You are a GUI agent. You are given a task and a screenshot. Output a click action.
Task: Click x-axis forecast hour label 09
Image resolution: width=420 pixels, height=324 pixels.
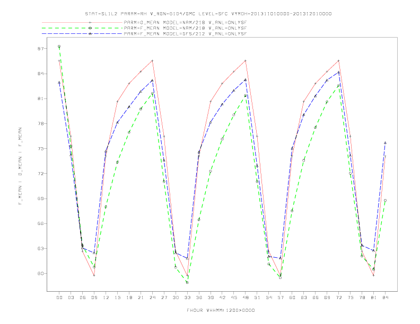[94, 298]
